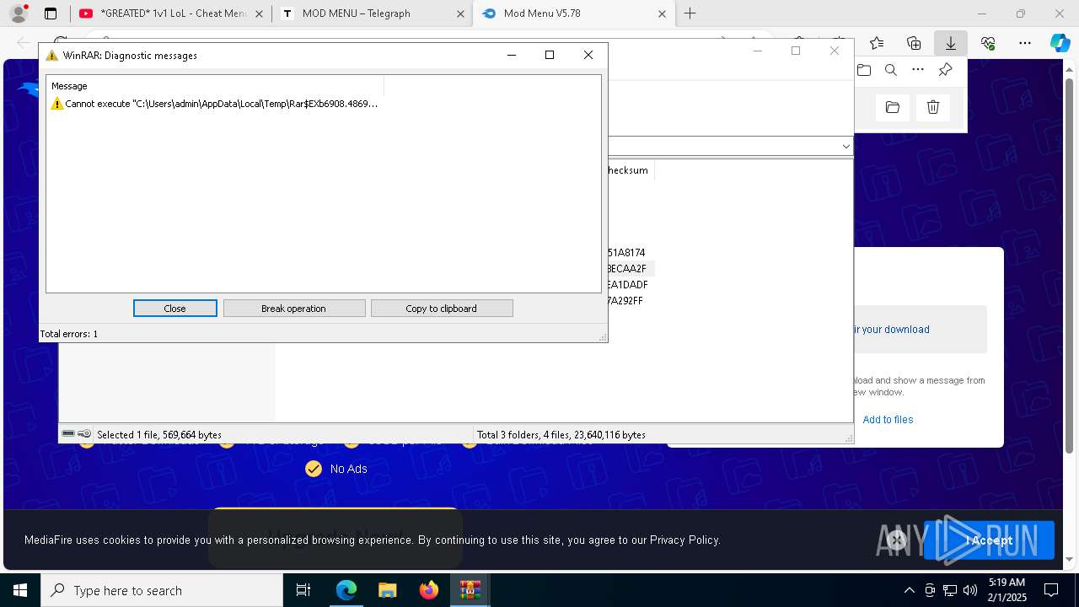Expand the WinRAR address bar dropdown

pyautogui.click(x=845, y=146)
